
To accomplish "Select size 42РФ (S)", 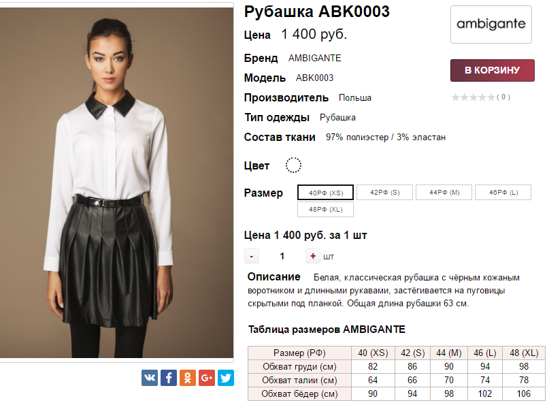I will 385,192.
